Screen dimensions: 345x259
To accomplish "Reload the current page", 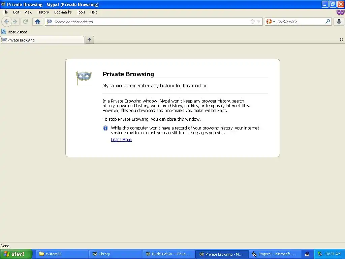I will click(25, 22).
